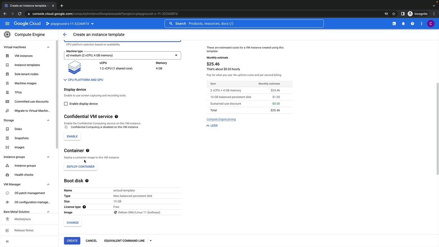439x247 pixels.
Task: Open the Google Cloud navigation hamburger menu
Action: click(x=7, y=24)
